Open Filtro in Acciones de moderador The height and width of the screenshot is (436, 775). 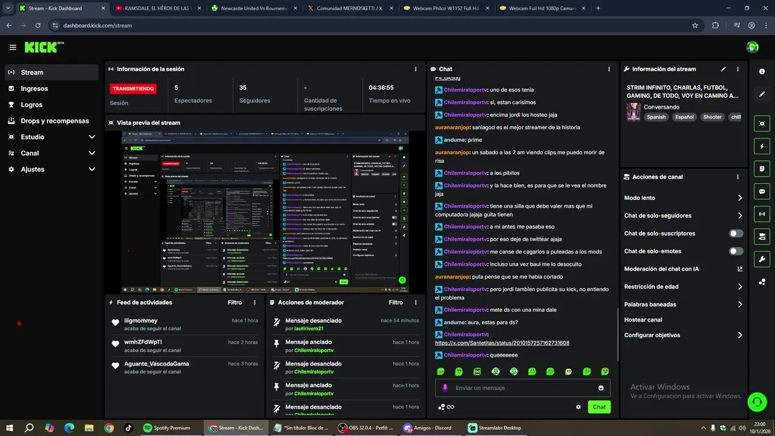[x=396, y=302]
